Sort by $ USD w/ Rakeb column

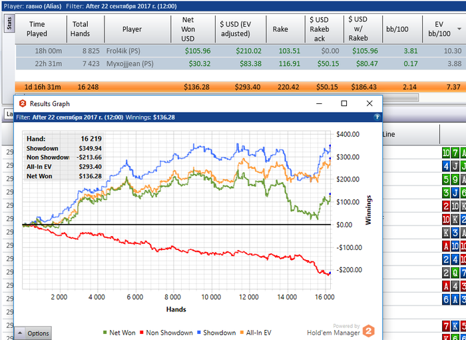coord(358,29)
